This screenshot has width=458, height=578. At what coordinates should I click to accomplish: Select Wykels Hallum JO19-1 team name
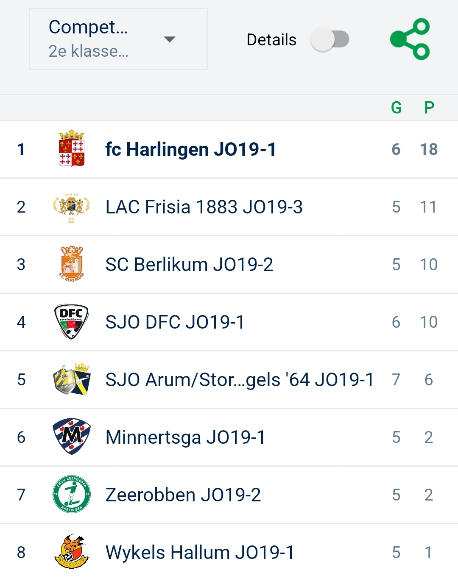tap(200, 553)
